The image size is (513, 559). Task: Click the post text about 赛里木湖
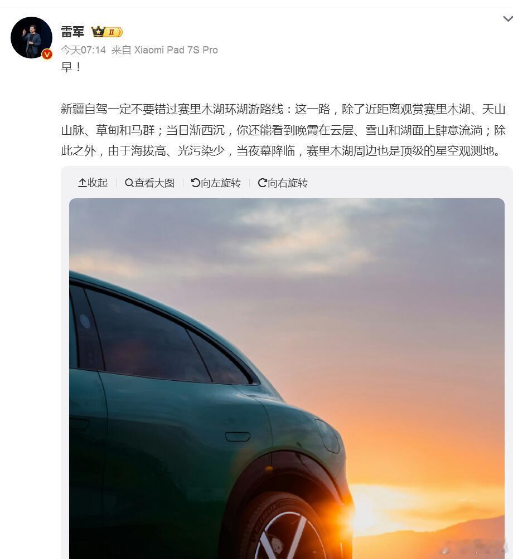283,130
